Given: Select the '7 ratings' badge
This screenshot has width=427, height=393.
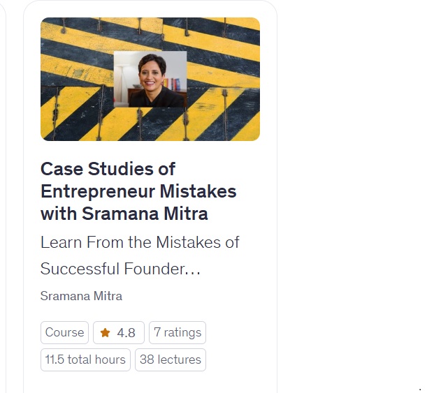Looking at the screenshot, I should coord(178,333).
